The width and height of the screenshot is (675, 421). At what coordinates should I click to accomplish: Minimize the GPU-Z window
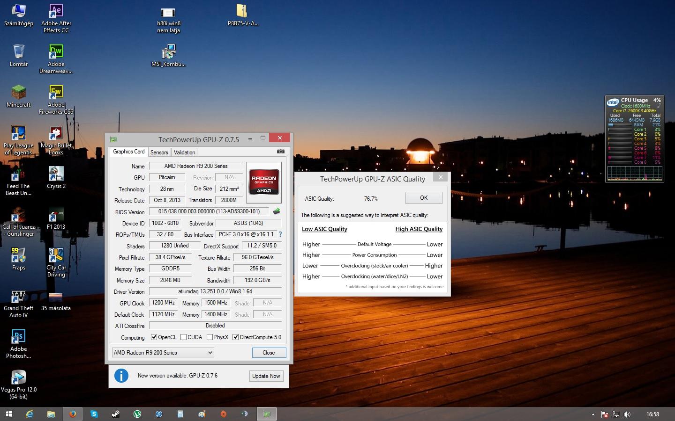(250, 138)
